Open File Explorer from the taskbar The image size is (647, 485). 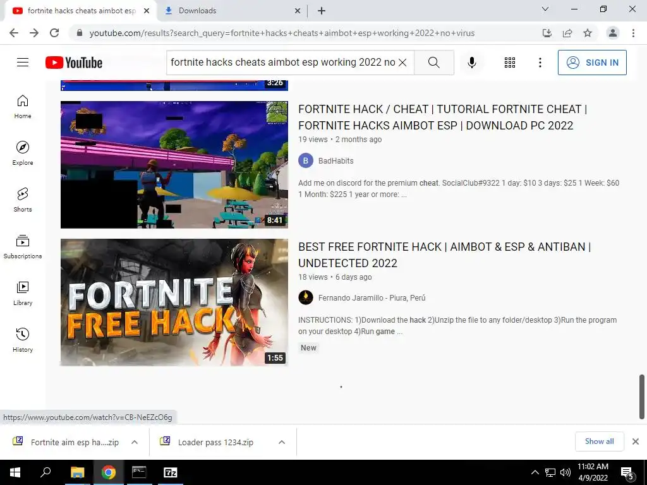pos(77,472)
